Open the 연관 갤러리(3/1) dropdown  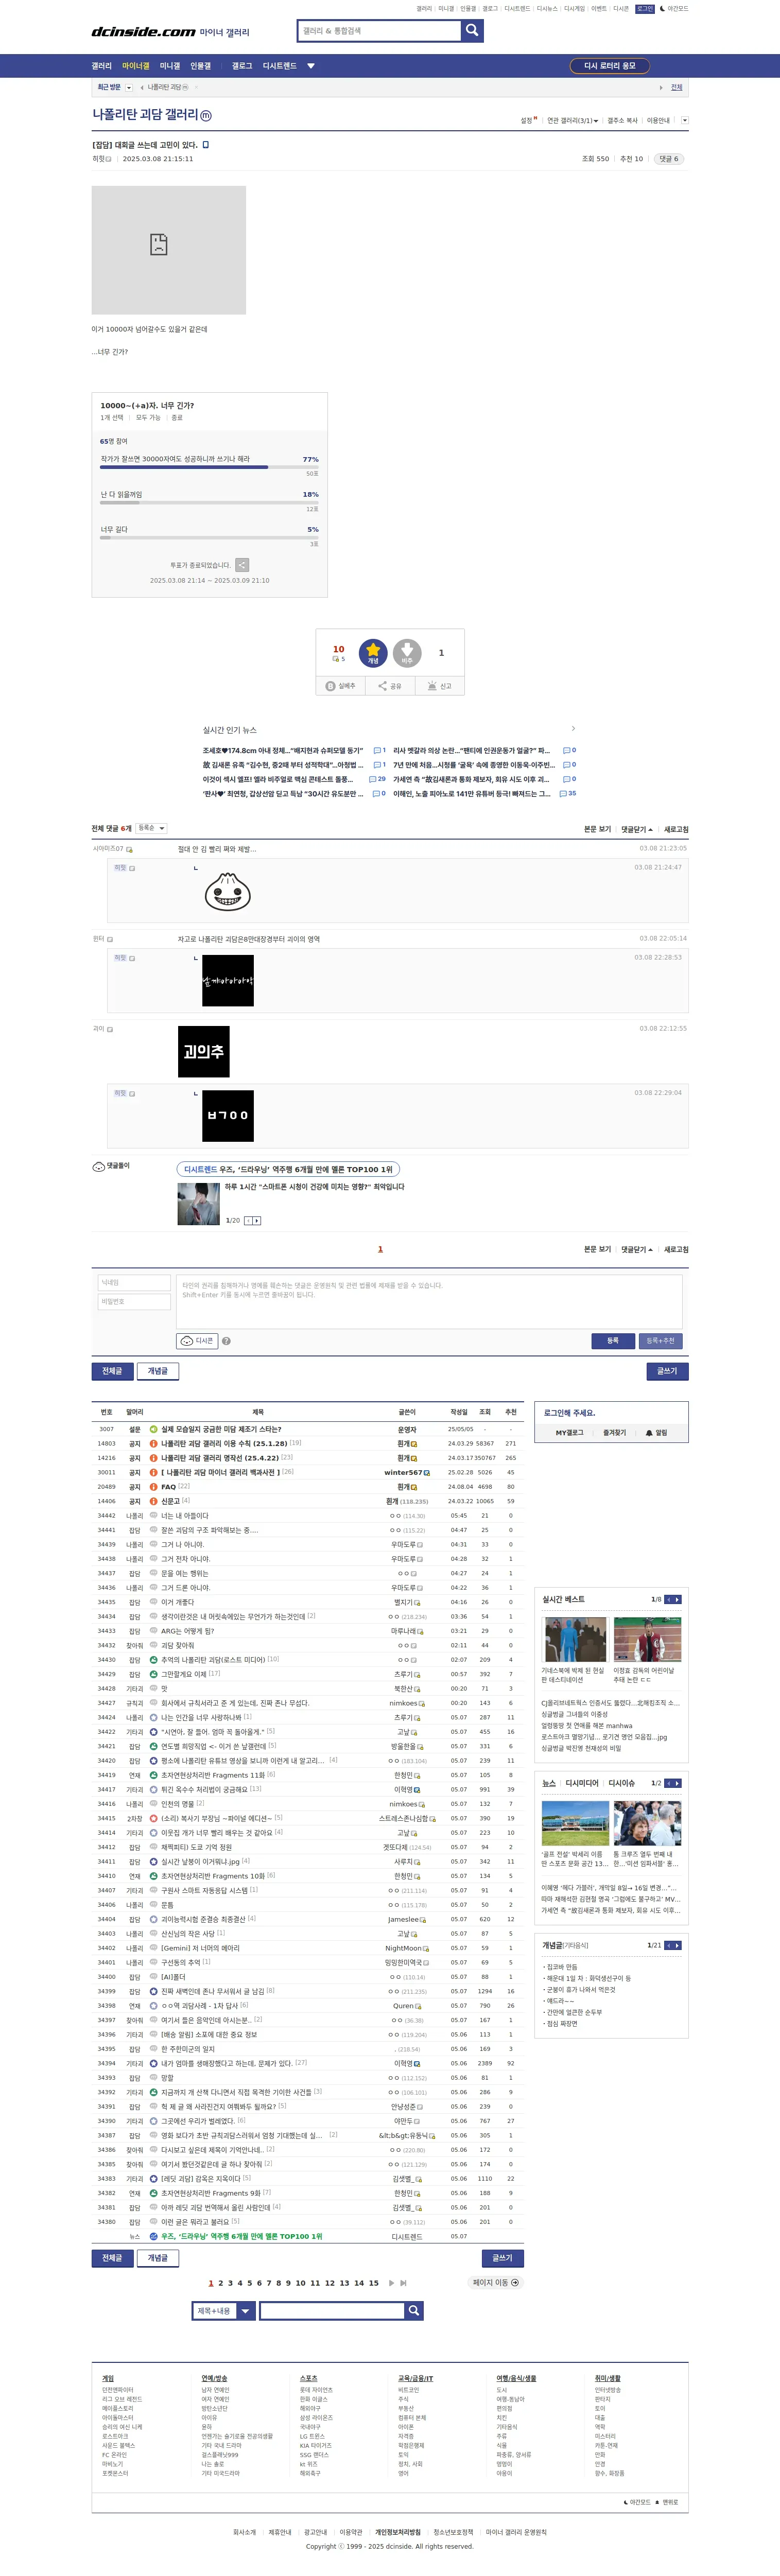[572, 120]
